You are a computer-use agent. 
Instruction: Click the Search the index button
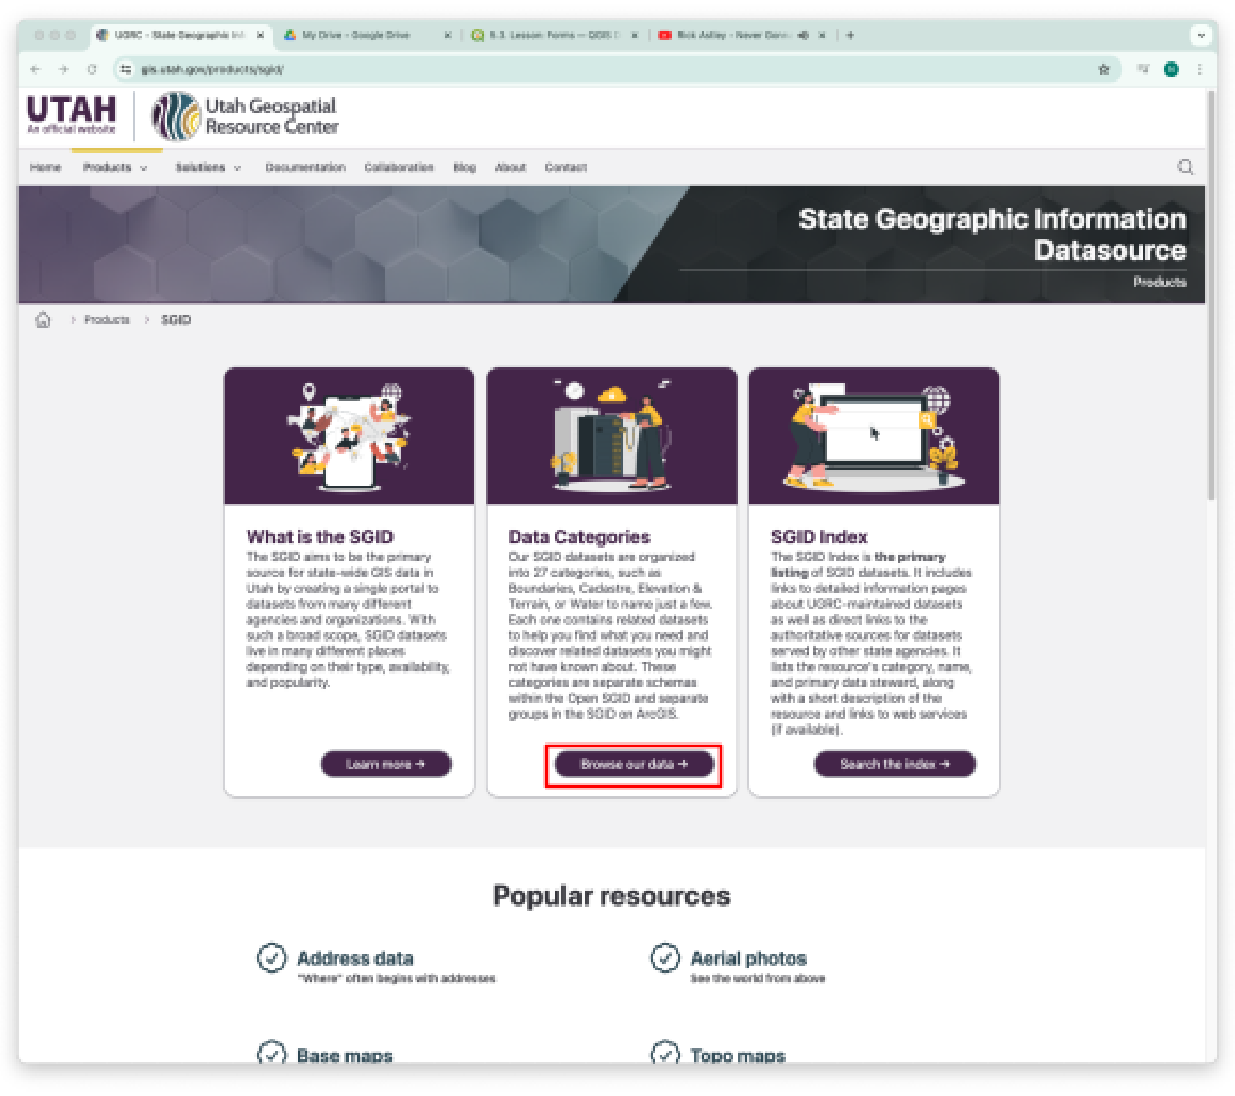pos(895,764)
